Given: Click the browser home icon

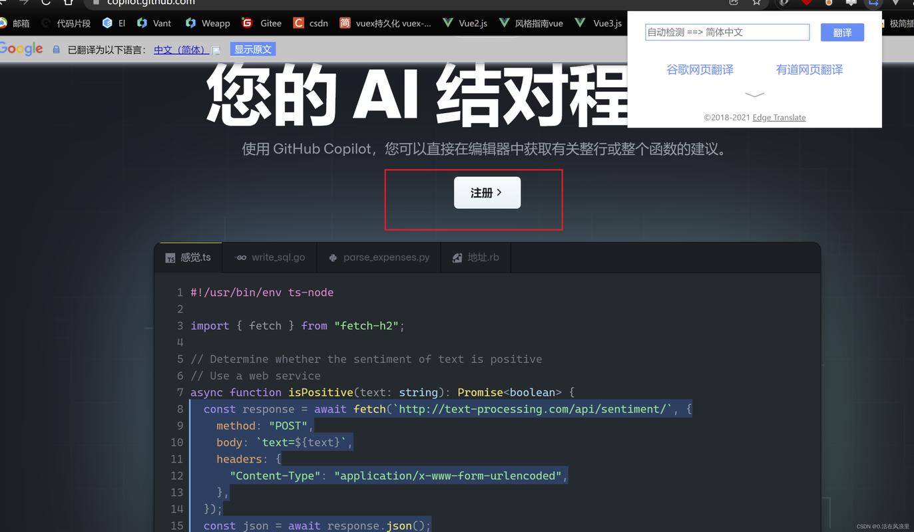Looking at the screenshot, I should point(68,3).
